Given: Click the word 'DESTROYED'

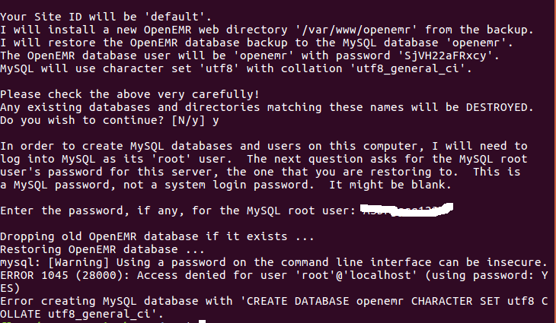Looking at the screenshot, I should coord(497,107).
